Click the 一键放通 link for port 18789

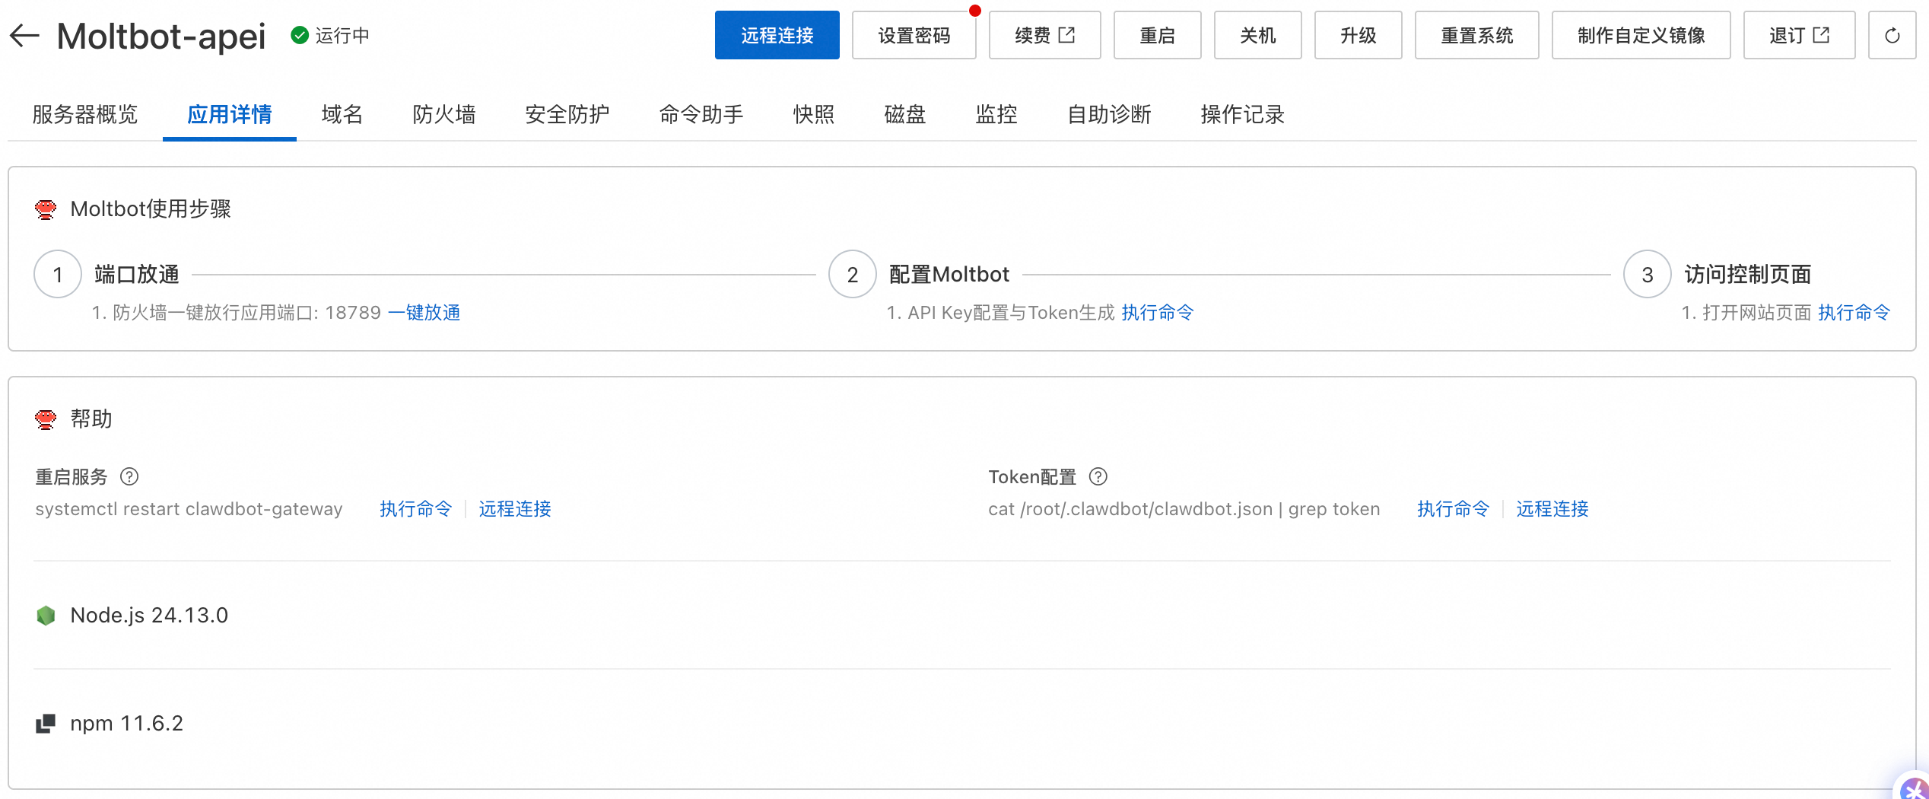(x=426, y=312)
